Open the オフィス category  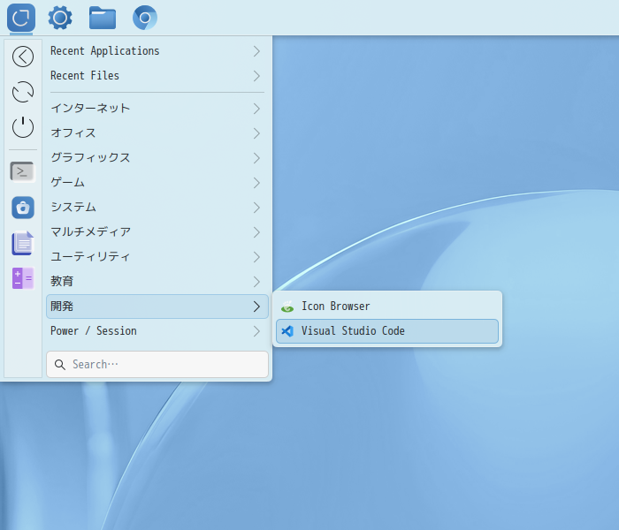click(157, 133)
